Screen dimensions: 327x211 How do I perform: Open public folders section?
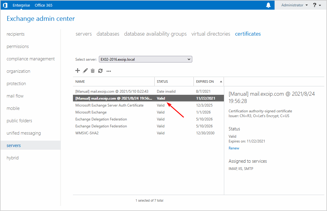point(19,121)
